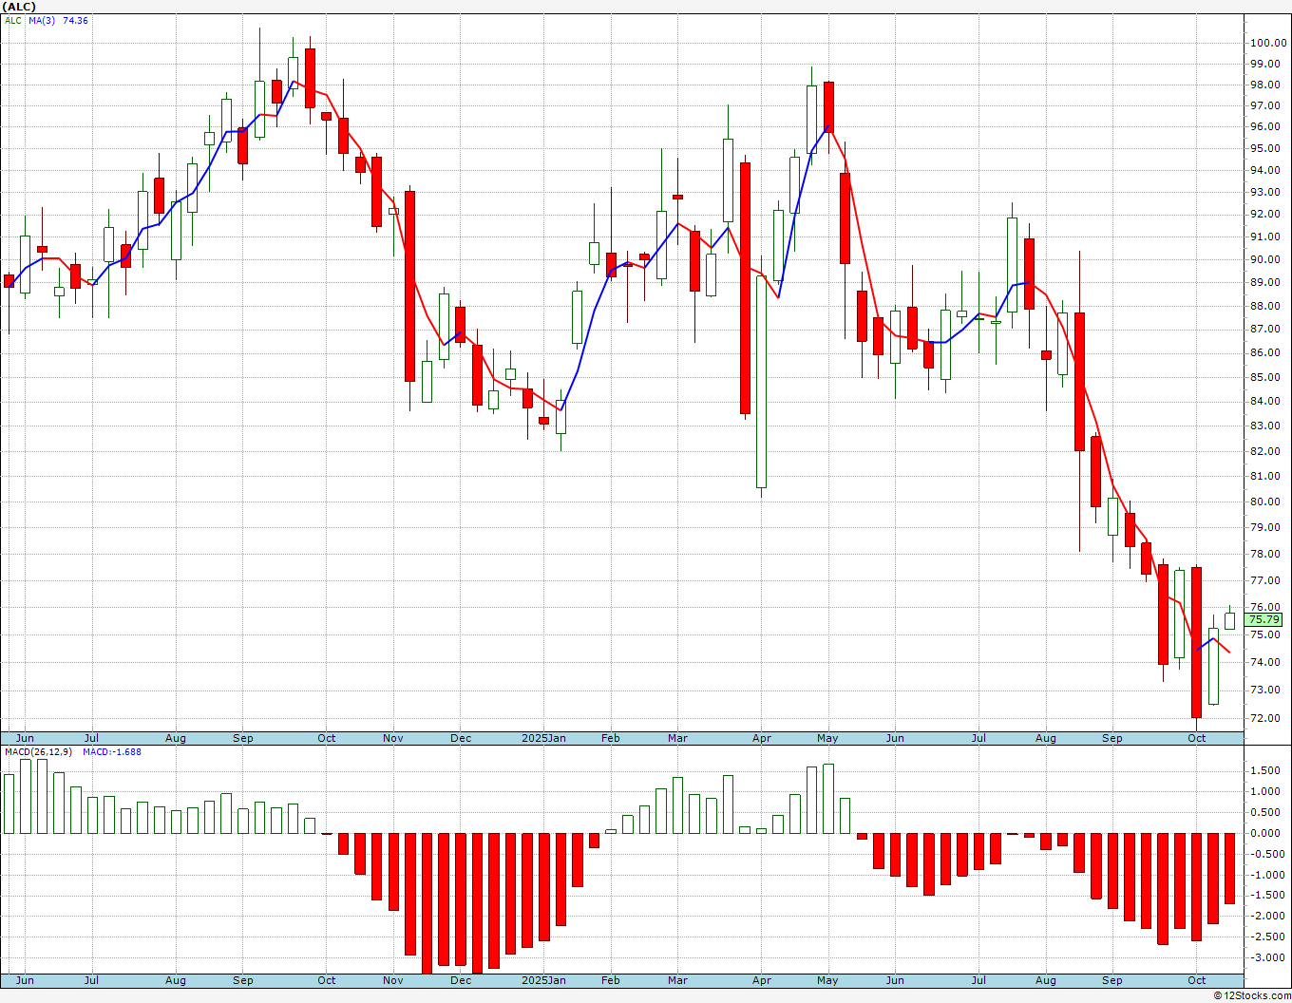Click 2025Jan on the price chart time axis

click(x=544, y=738)
